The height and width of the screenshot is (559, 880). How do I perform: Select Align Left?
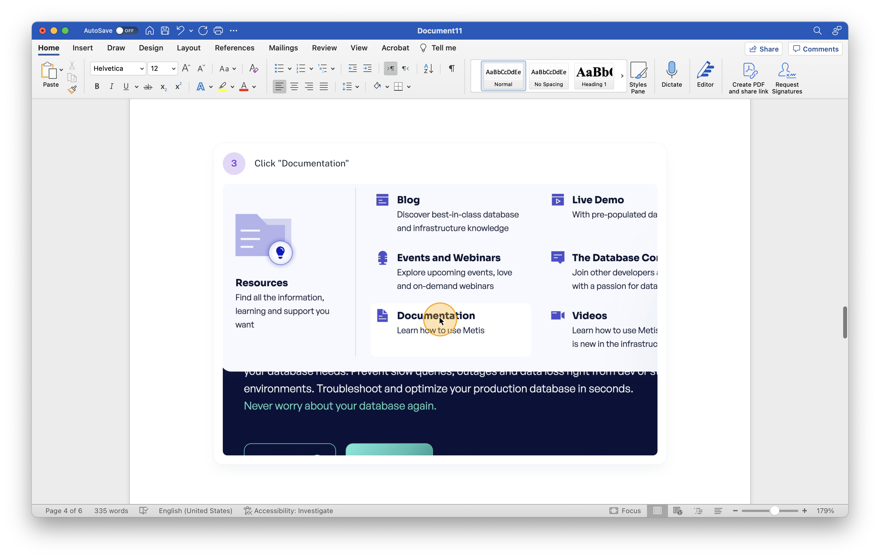279,87
